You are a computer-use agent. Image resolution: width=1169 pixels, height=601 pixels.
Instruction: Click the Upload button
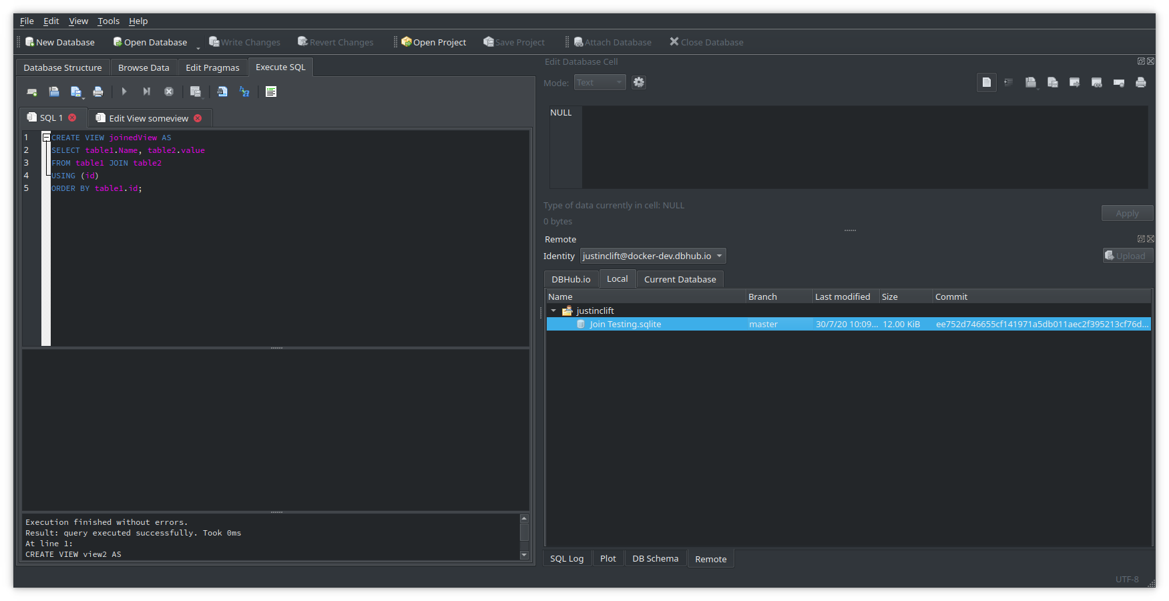(x=1128, y=256)
